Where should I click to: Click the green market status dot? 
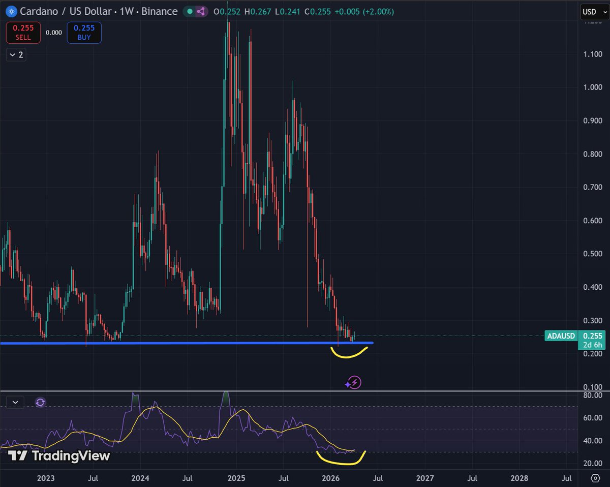coord(190,11)
